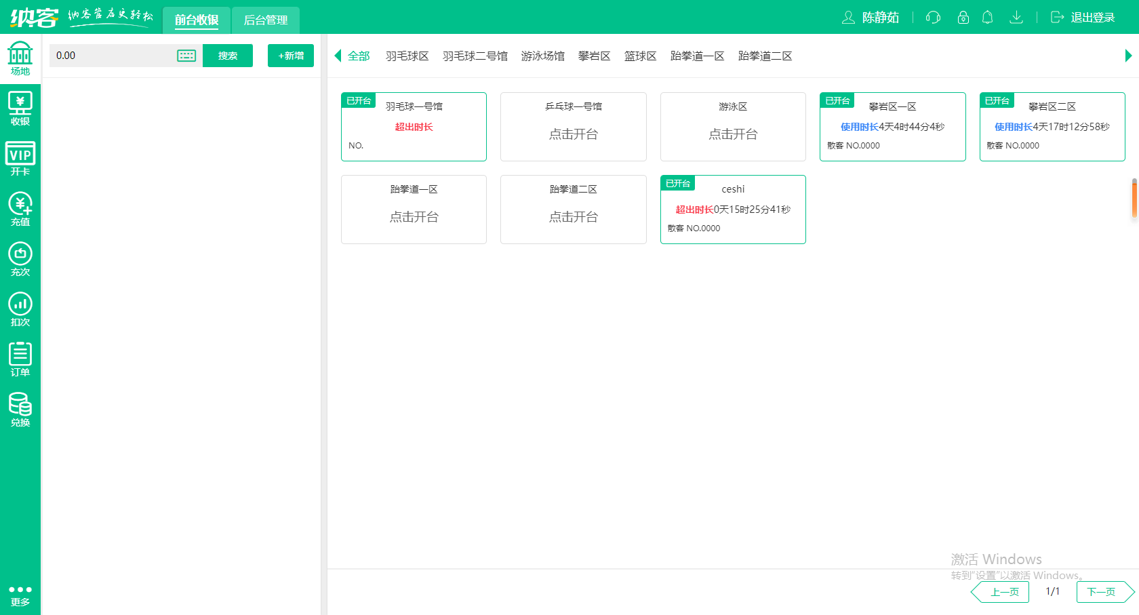Open the 订单 orders panel
The image size is (1139, 615).
click(20, 357)
